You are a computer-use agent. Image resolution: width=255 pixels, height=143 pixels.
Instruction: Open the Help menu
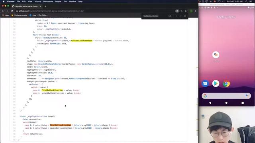point(80,2)
